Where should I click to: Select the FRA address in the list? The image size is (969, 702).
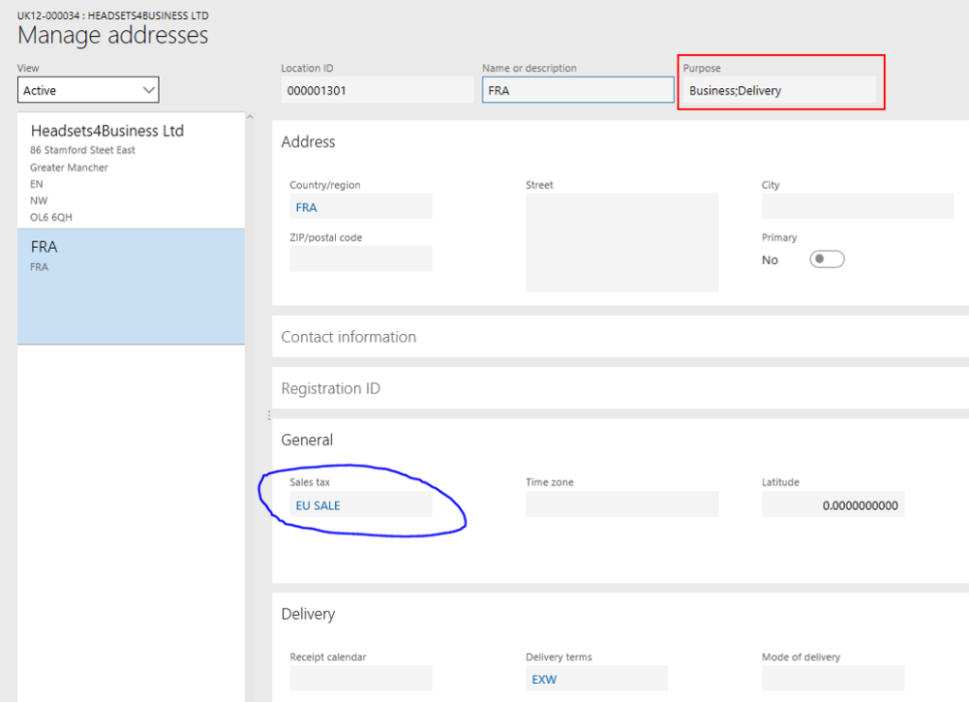tap(131, 286)
